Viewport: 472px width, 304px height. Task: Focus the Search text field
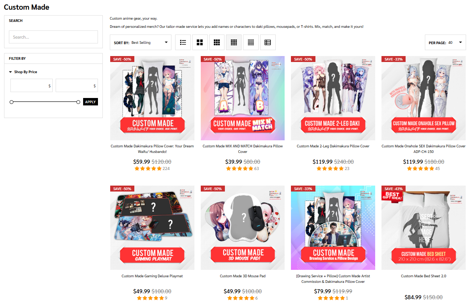pos(53,37)
